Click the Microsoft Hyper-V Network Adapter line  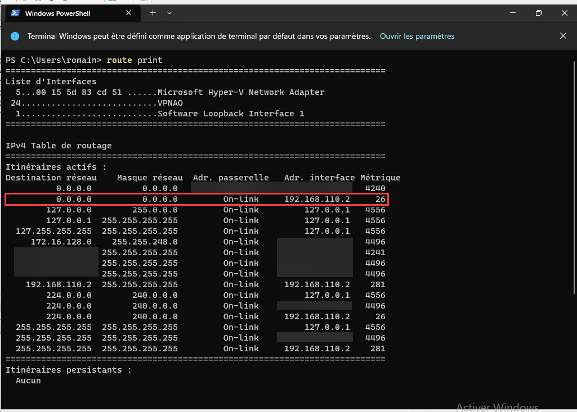[x=241, y=92]
